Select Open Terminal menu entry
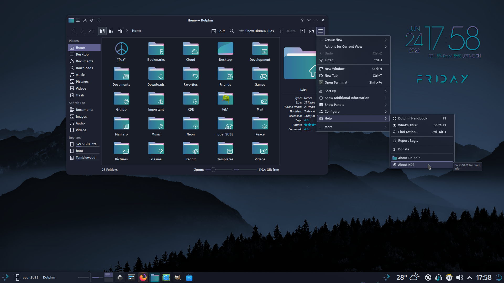Viewport: 504px width, 283px height. coord(353,83)
